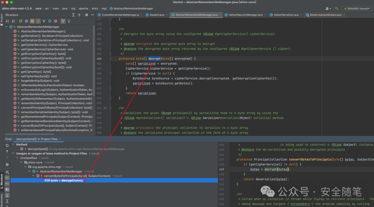Click Structure panel vertical scrollbar
Image resolution: width=374 pixels, height=207 pixels.
pos(93,60)
